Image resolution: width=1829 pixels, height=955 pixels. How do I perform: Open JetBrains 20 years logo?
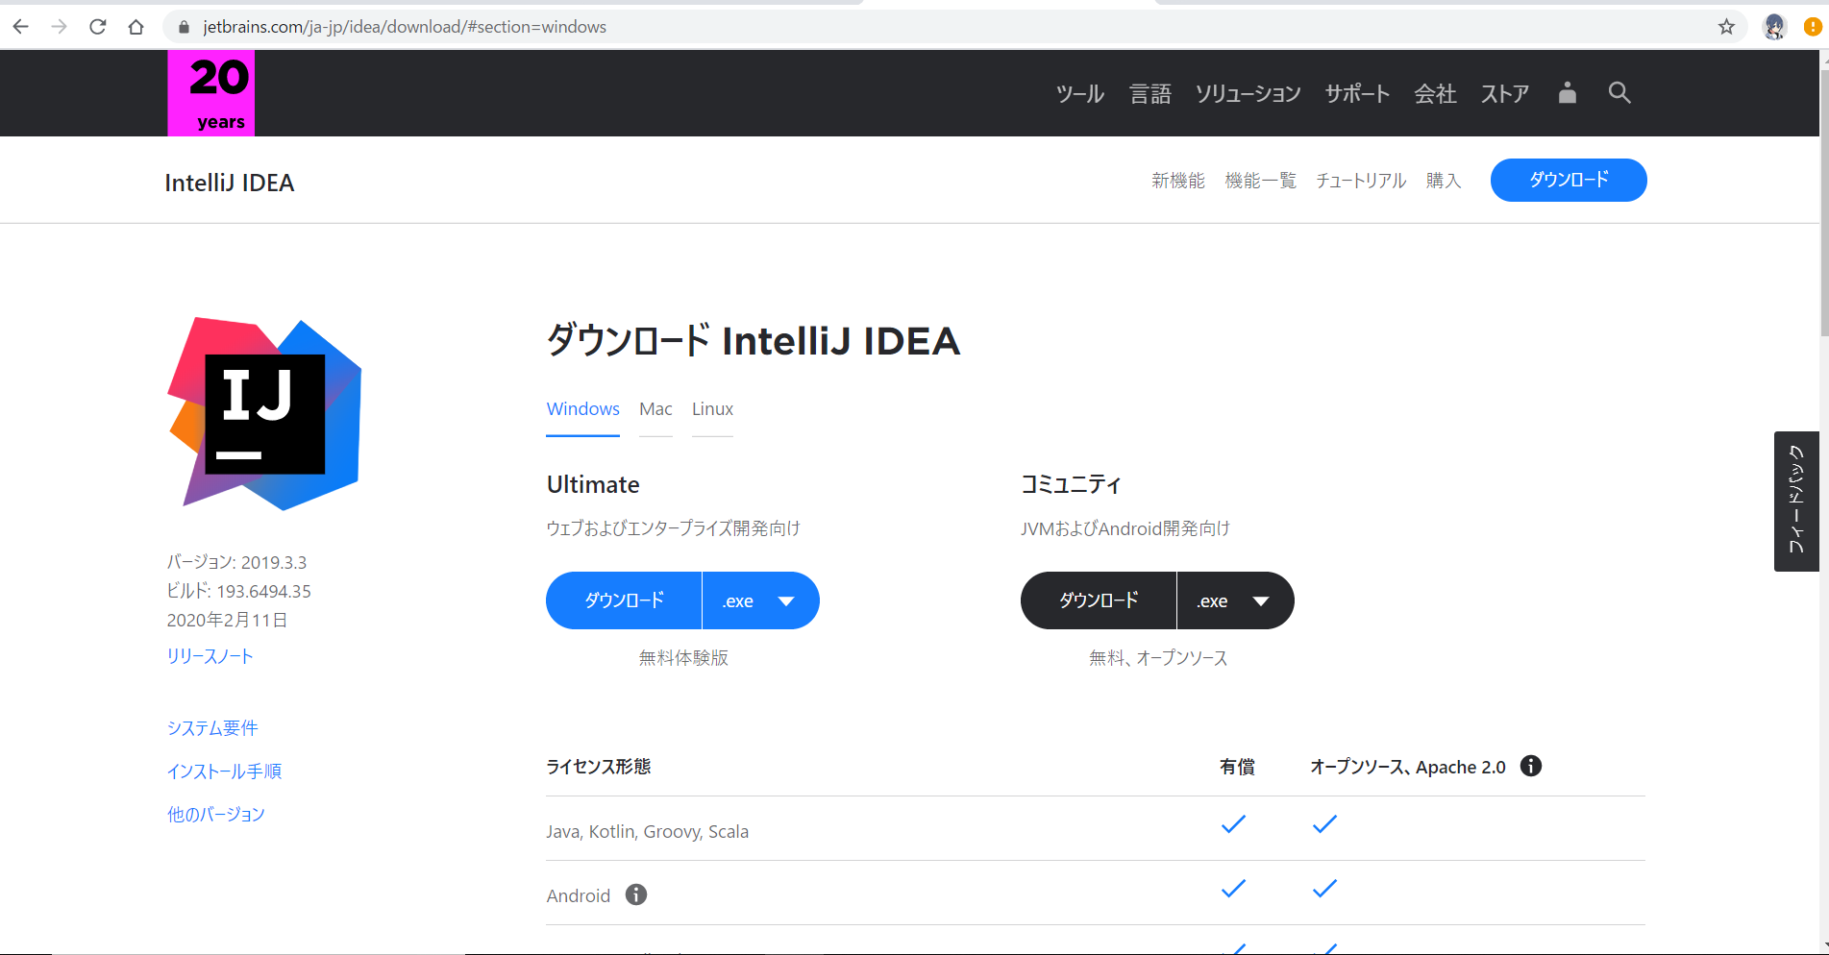[x=211, y=93]
